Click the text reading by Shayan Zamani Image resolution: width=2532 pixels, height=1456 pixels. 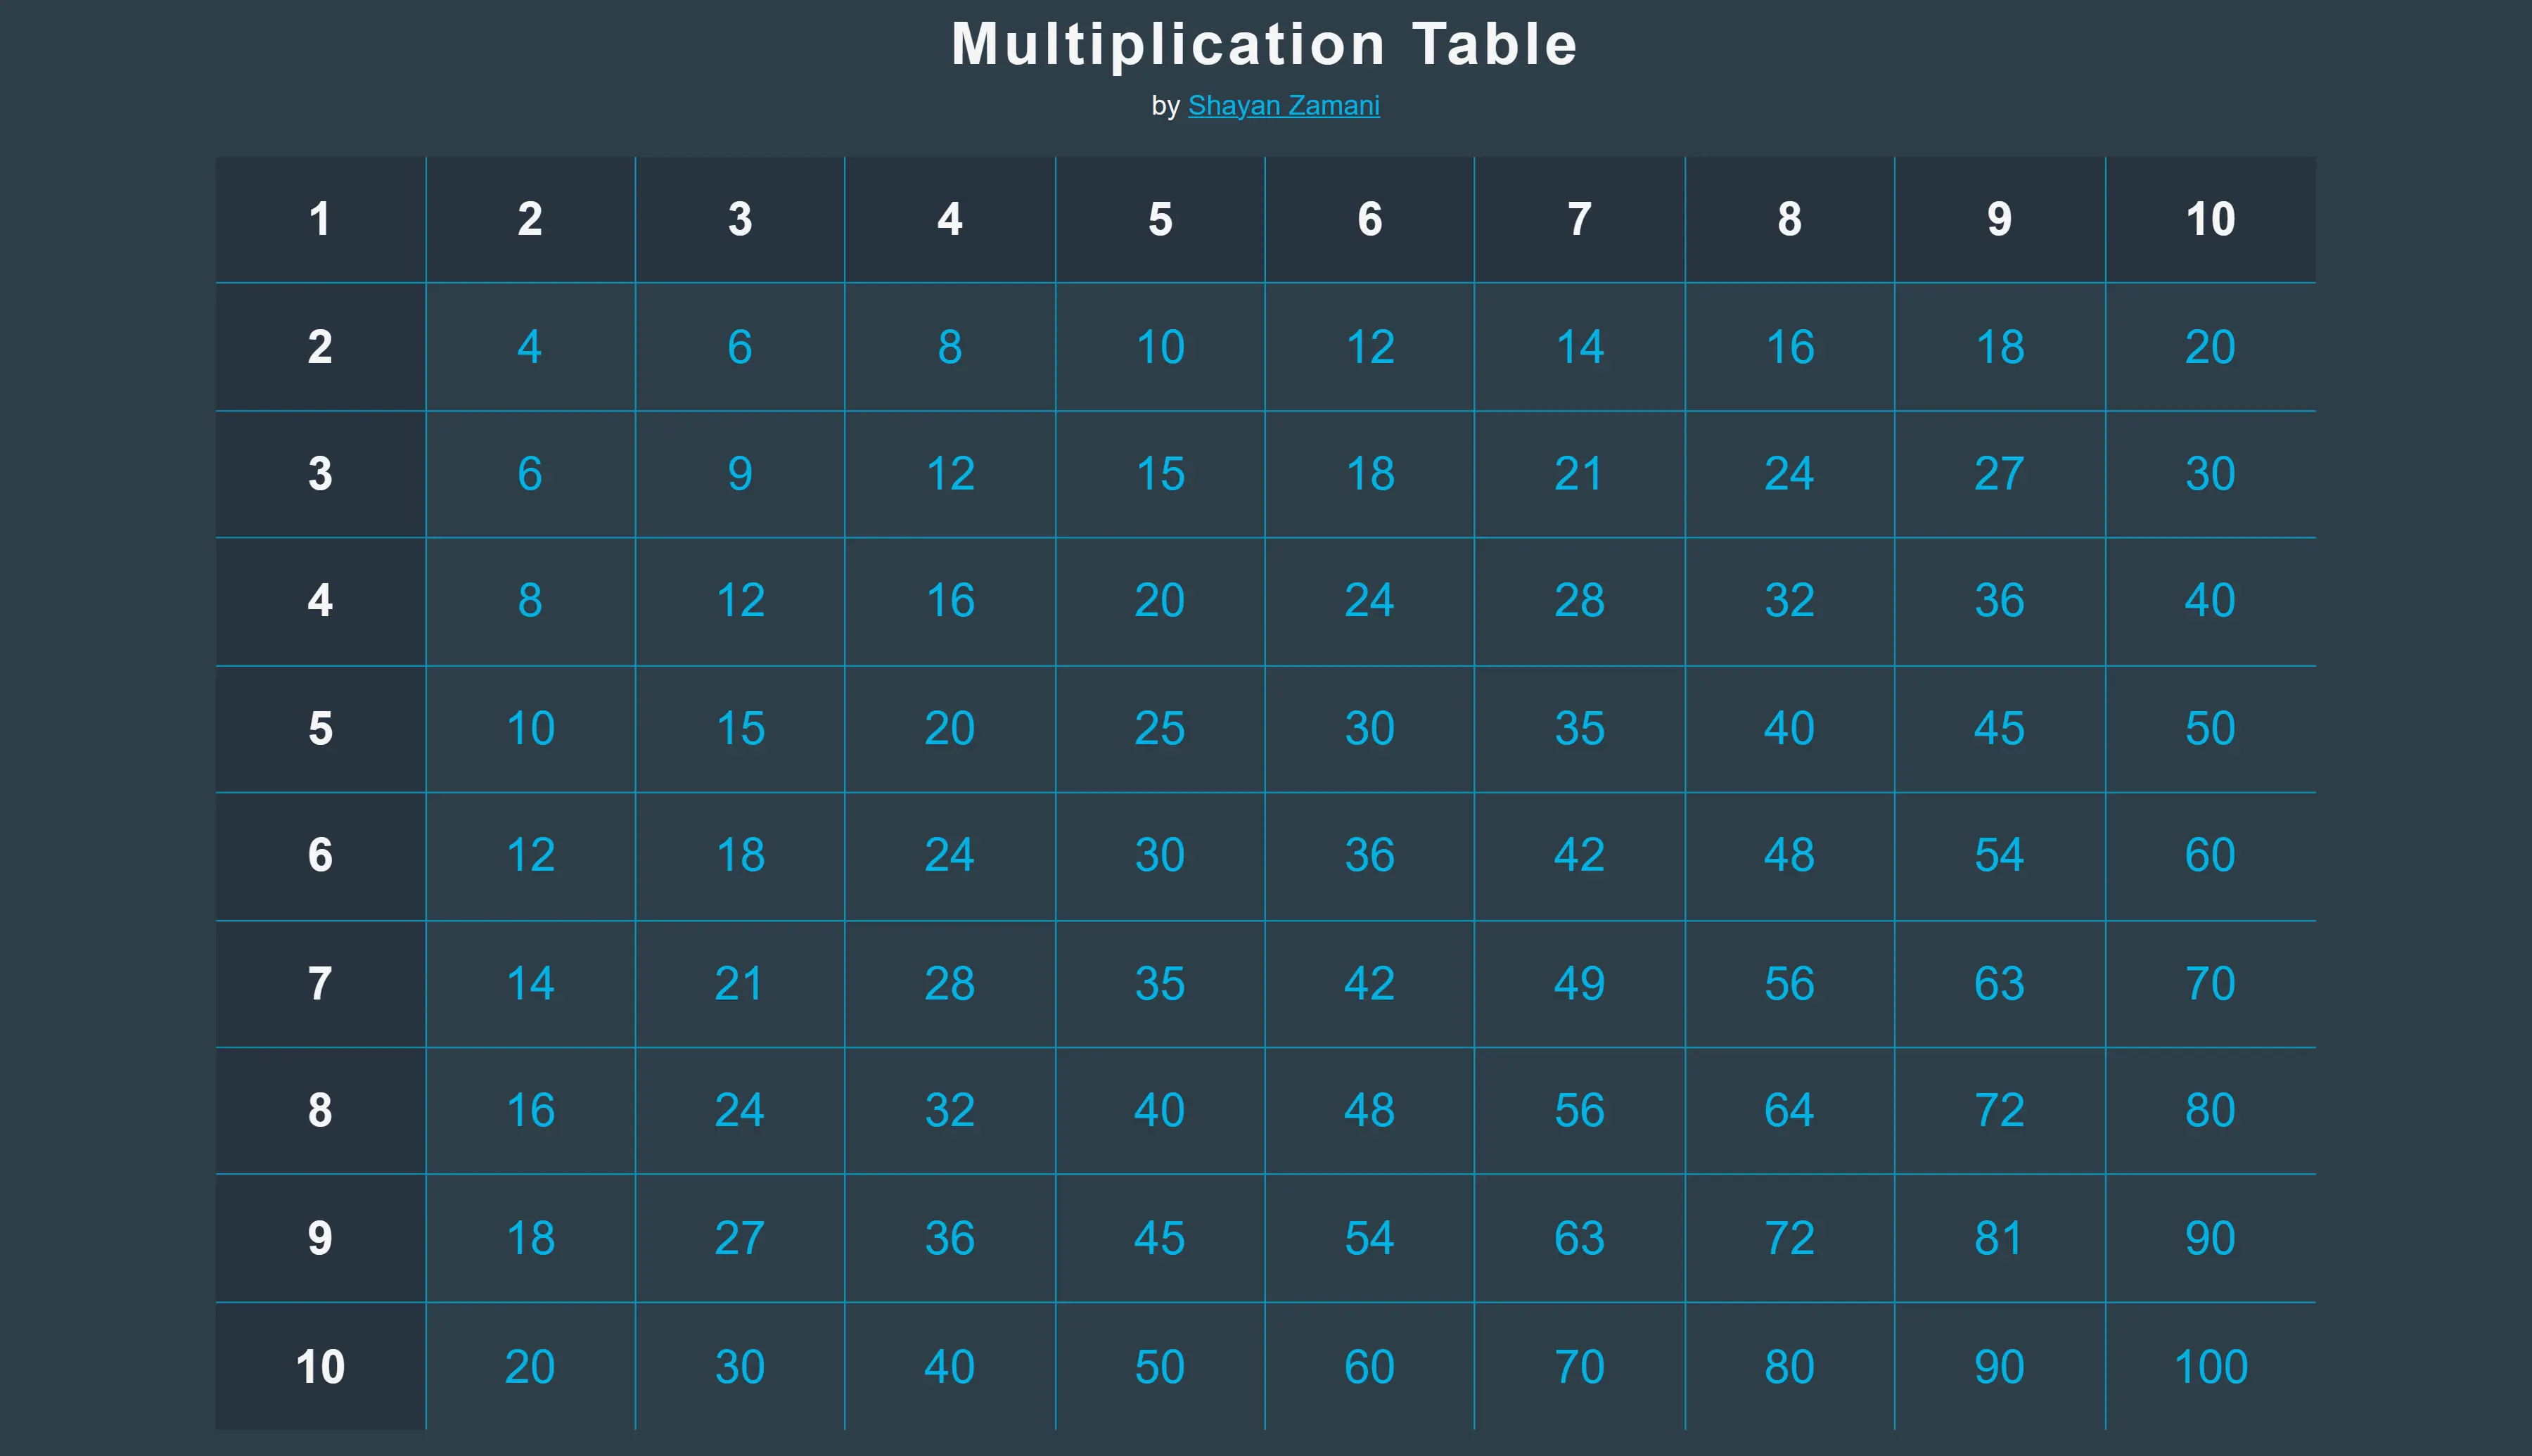[1265, 105]
